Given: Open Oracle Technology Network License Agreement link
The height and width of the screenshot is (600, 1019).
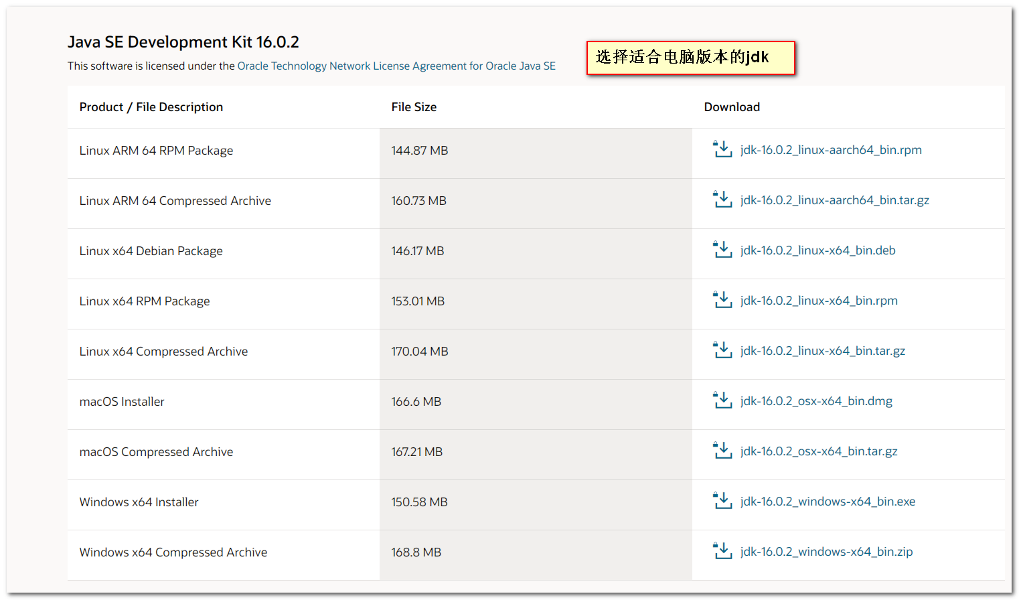Looking at the screenshot, I should click(396, 66).
